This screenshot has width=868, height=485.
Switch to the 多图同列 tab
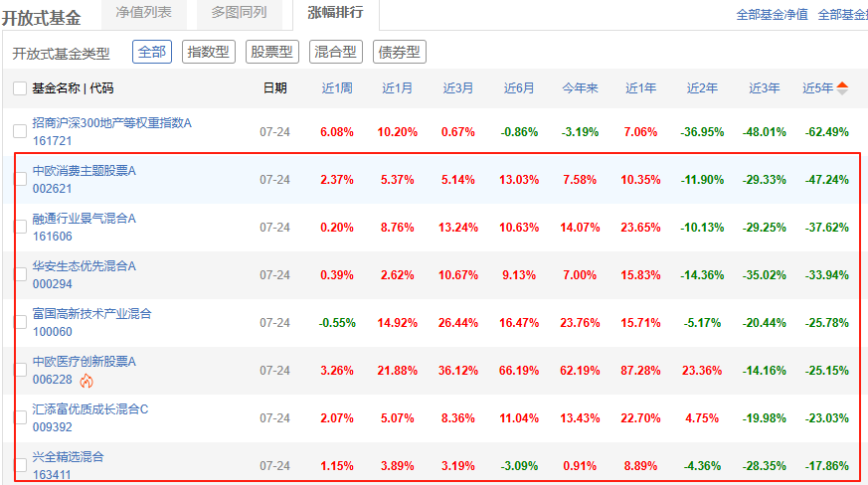point(240,12)
